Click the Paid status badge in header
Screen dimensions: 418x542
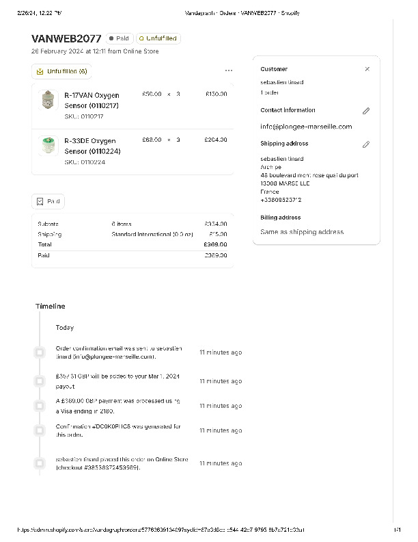click(119, 39)
